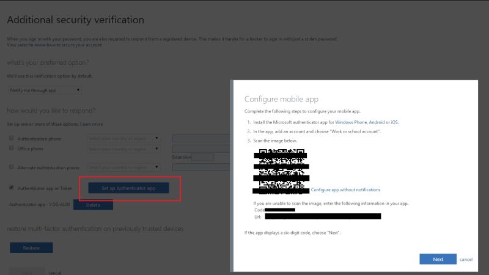Screen dimensions: 489x275
Task: Open country dropdown for Office phone
Action: (124, 148)
